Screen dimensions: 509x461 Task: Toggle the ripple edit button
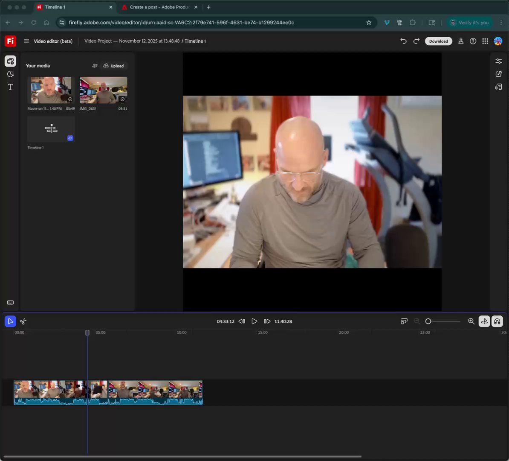484,321
